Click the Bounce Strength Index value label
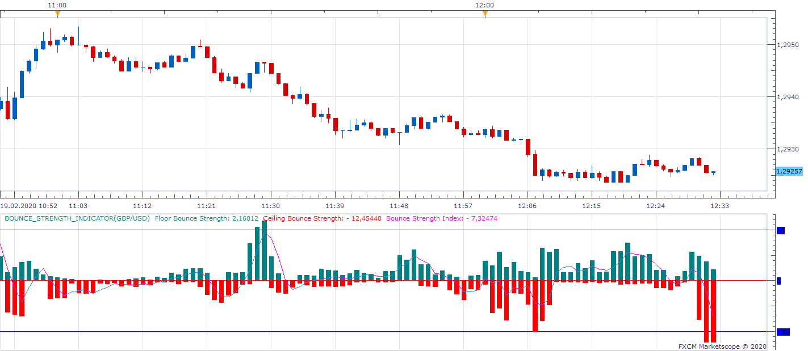808x351 pixels. click(442, 218)
